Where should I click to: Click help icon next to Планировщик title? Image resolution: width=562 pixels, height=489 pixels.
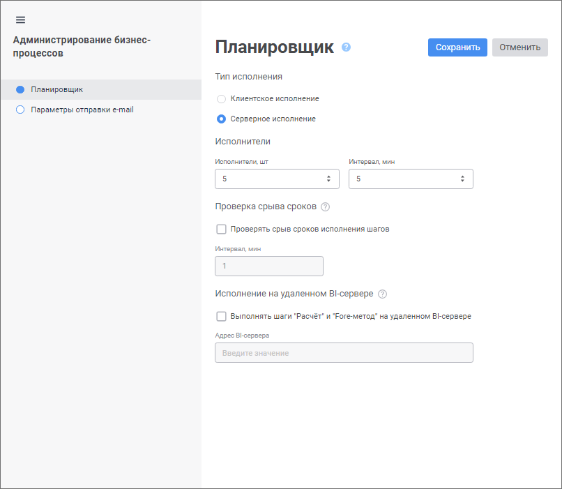(347, 47)
